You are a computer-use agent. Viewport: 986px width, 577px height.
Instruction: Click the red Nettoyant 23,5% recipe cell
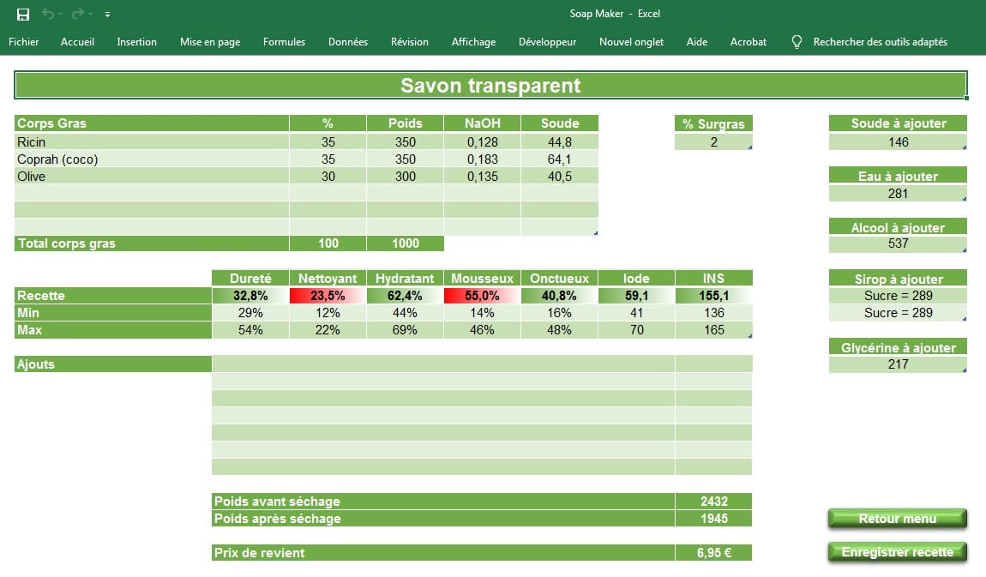(x=328, y=296)
